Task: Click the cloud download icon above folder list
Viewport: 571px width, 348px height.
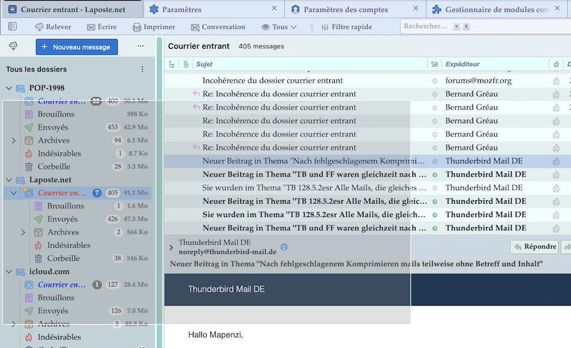Action: (13, 46)
